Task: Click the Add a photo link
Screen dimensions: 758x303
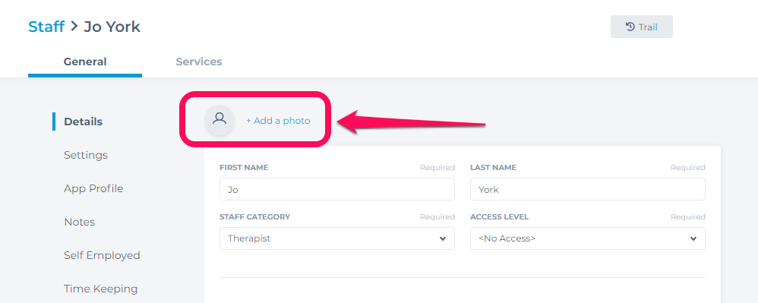Action: tap(278, 121)
